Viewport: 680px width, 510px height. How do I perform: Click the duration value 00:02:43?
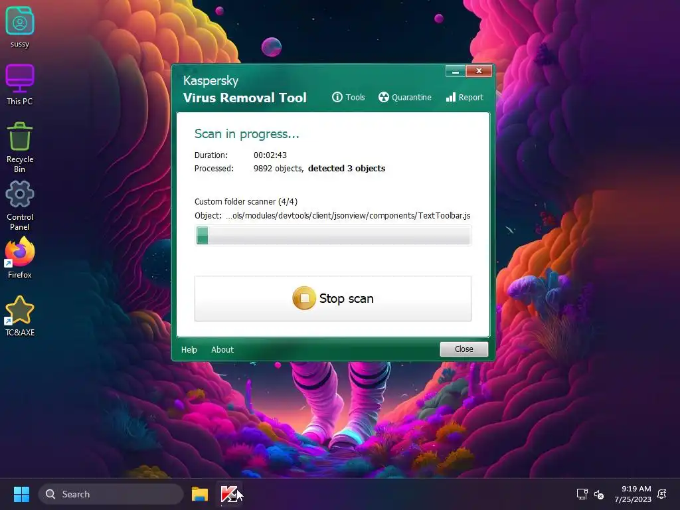click(270, 155)
